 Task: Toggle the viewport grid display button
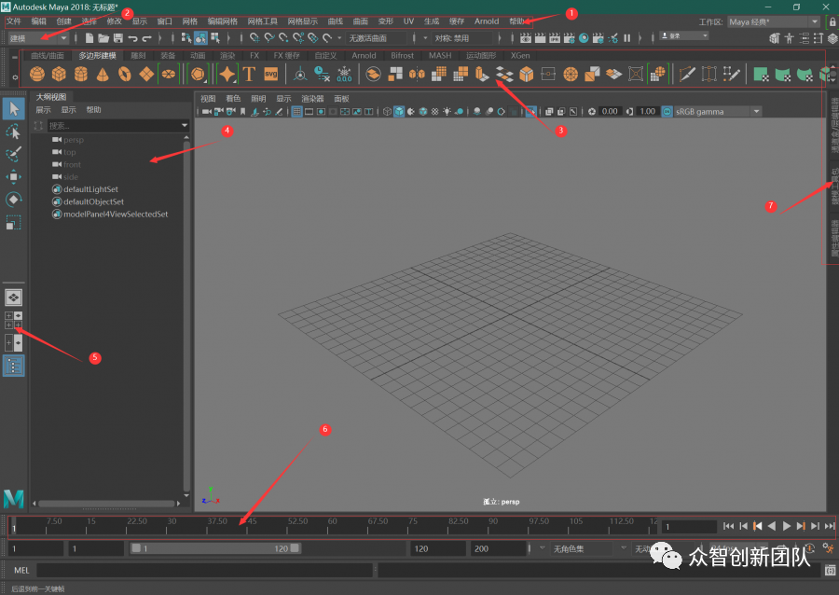tap(296, 112)
